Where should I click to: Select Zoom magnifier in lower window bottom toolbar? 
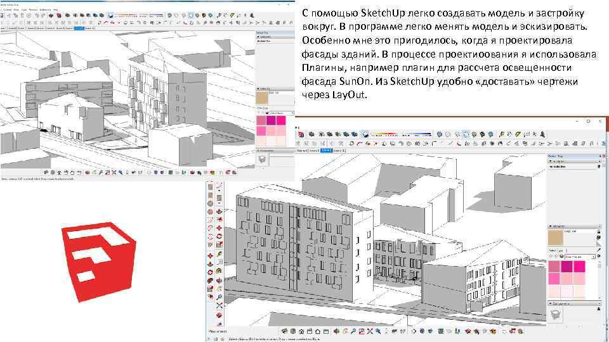coord(353,331)
